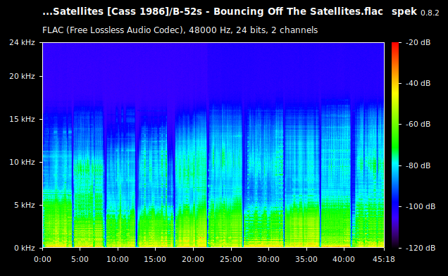Click the 25:00 time label
Image resolution: width=448 pixels, height=276 pixels.
tap(231, 259)
